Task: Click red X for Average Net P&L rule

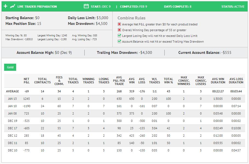Action: pyautogui.click(x=119, y=24)
